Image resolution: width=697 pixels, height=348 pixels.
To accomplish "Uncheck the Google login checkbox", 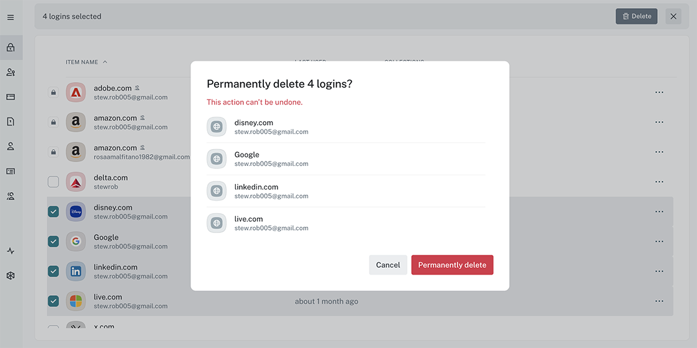I will point(54,242).
